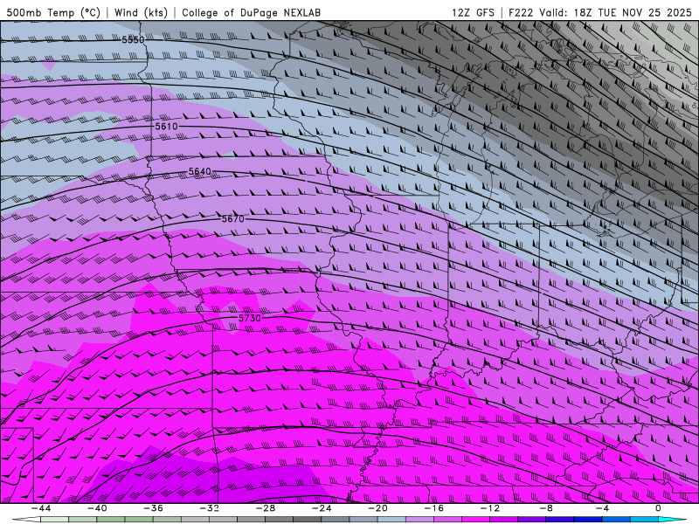Click the 5670 height contour label
699x524 pixels.
tap(233, 219)
